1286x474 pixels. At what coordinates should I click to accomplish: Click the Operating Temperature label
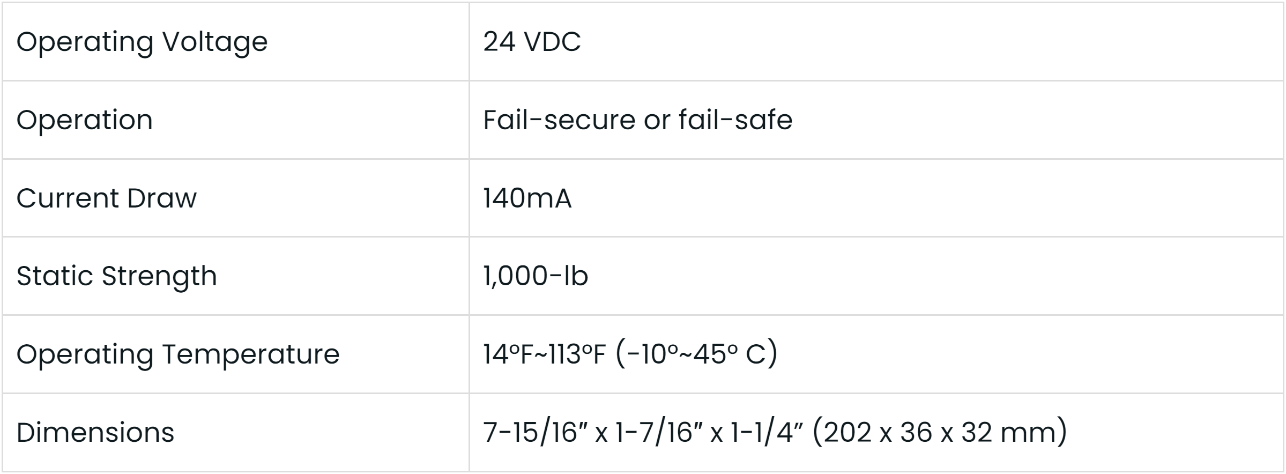(177, 354)
